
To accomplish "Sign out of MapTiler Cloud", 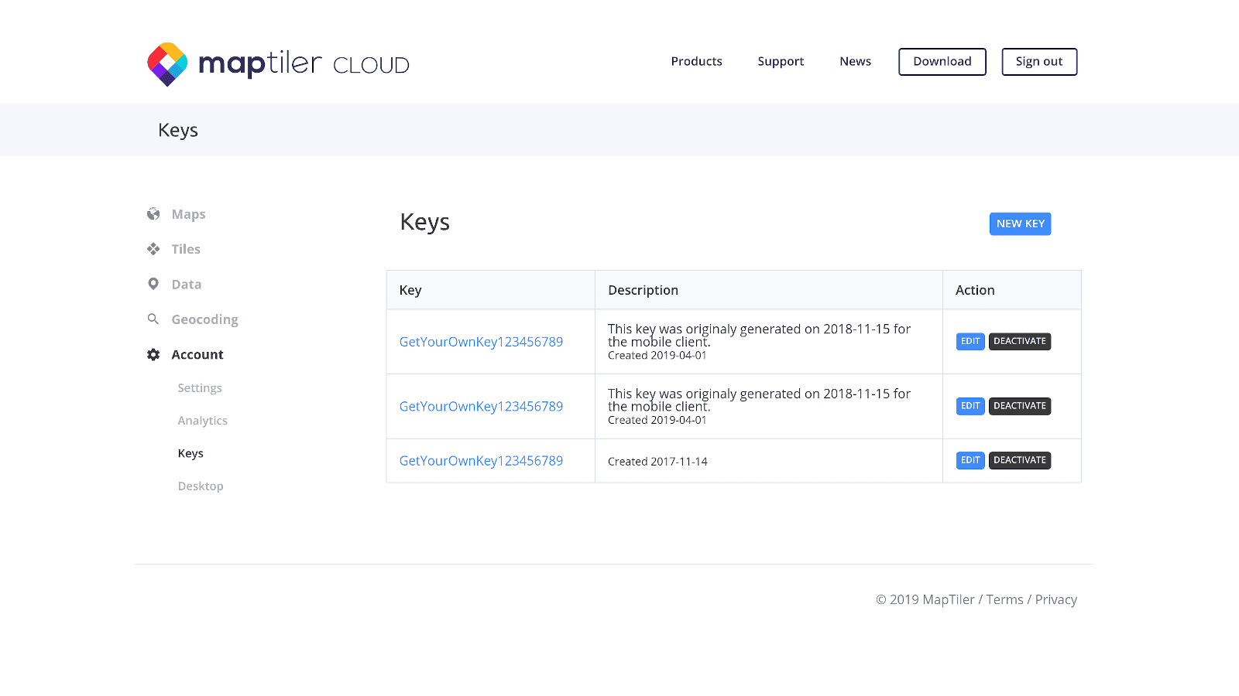I will [x=1039, y=61].
